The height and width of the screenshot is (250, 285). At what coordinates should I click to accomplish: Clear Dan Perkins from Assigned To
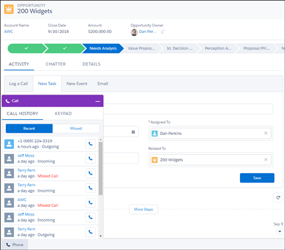click(266, 133)
